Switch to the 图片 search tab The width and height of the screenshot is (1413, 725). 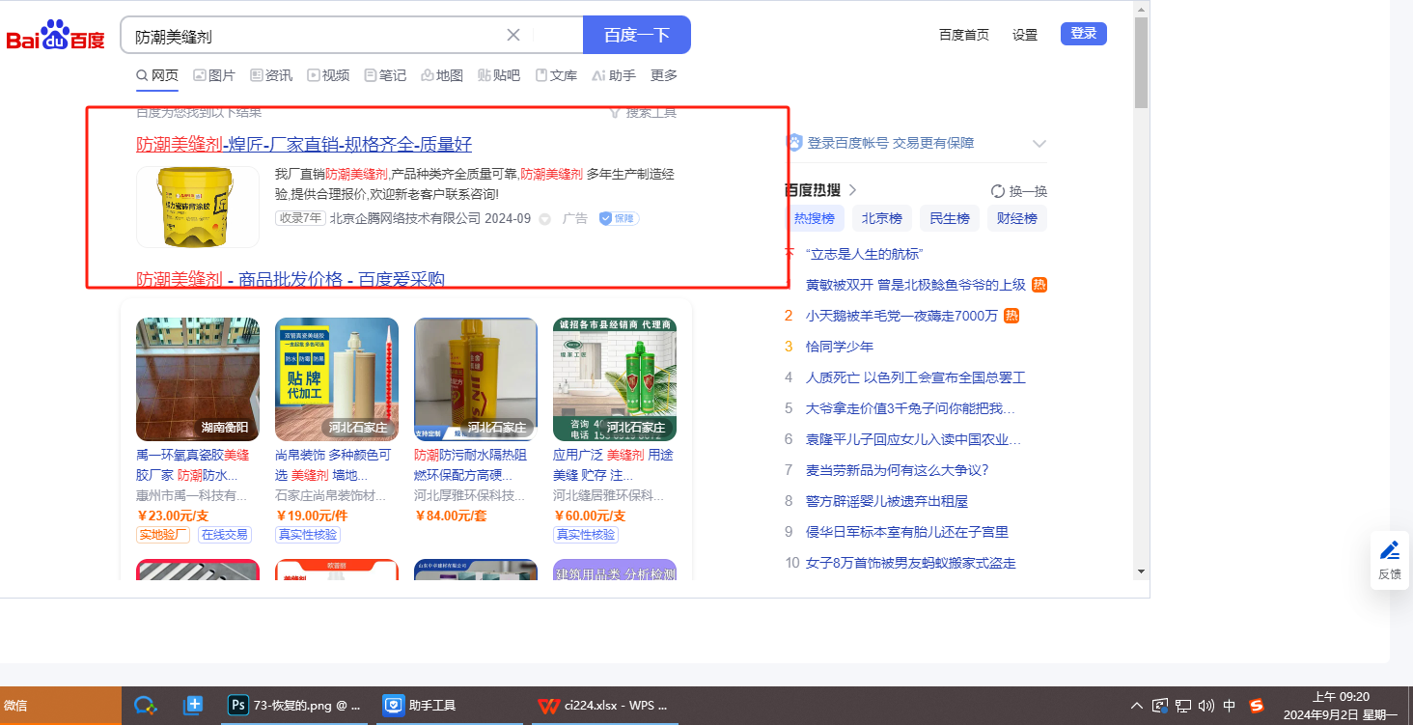pos(213,75)
